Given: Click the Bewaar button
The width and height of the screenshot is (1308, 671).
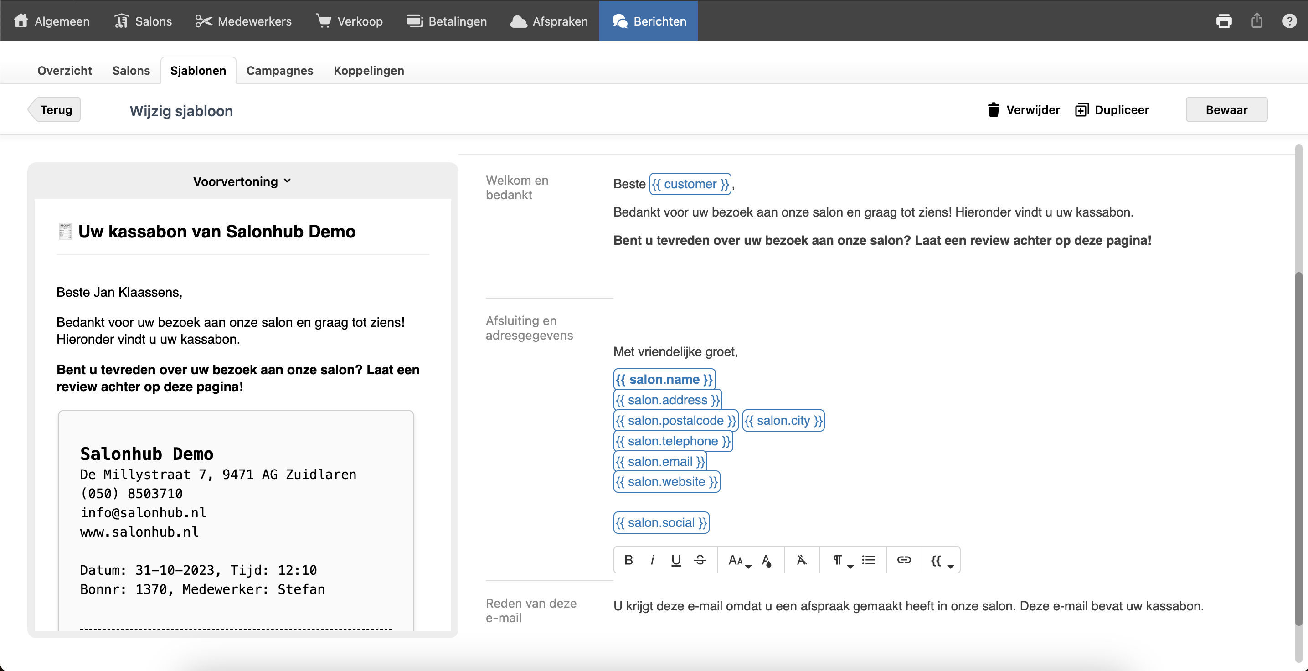Looking at the screenshot, I should pyautogui.click(x=1226, y=110).
